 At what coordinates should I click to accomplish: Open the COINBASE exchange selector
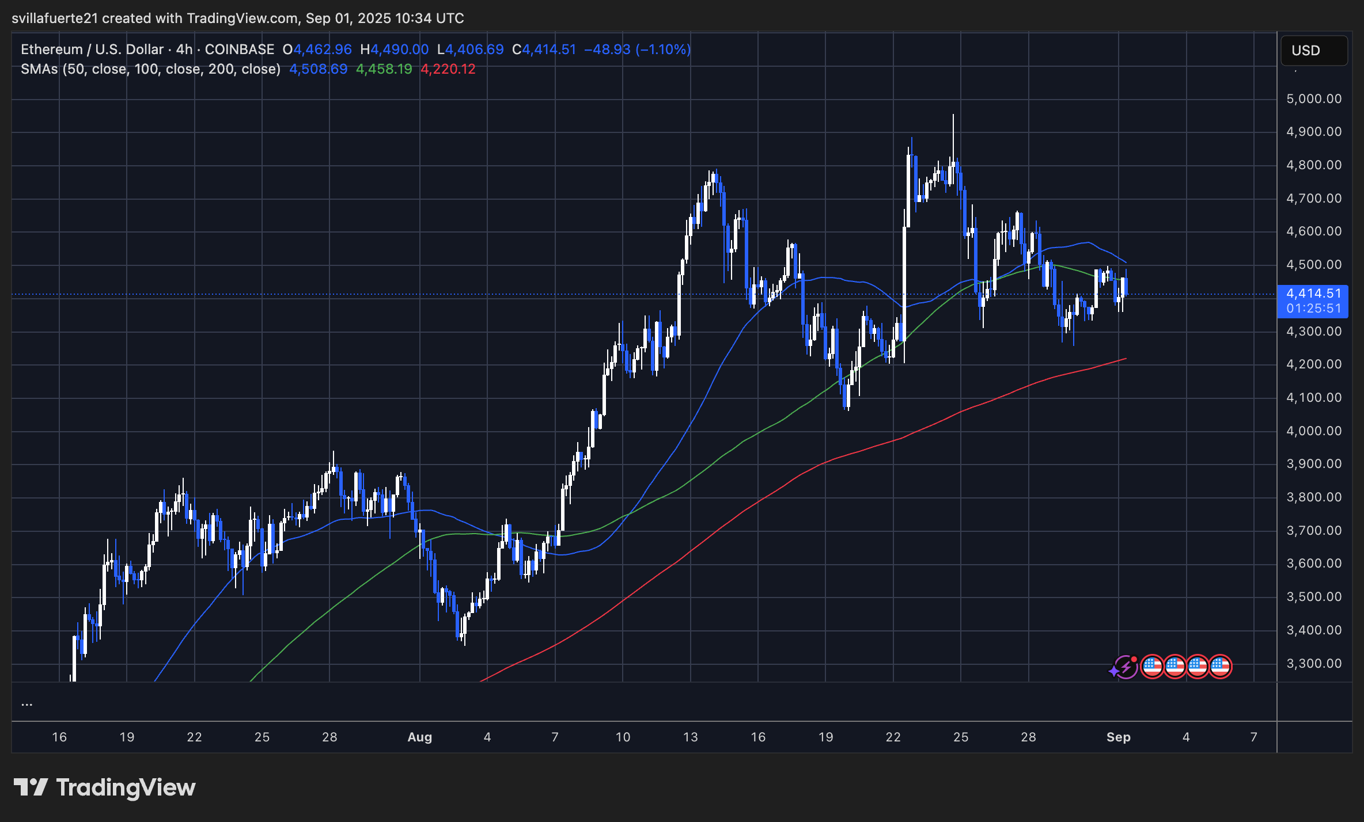pos(240,50)
